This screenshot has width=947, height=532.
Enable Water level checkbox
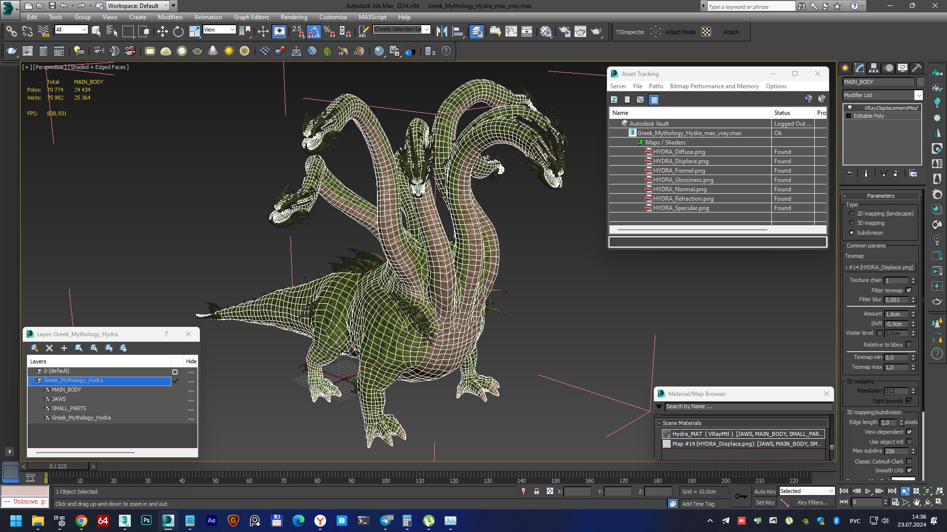click(879, 333)
